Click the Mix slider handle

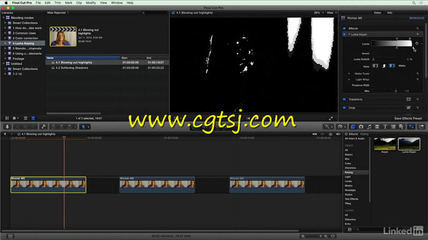pyautogui.click(x=396, y=91)
